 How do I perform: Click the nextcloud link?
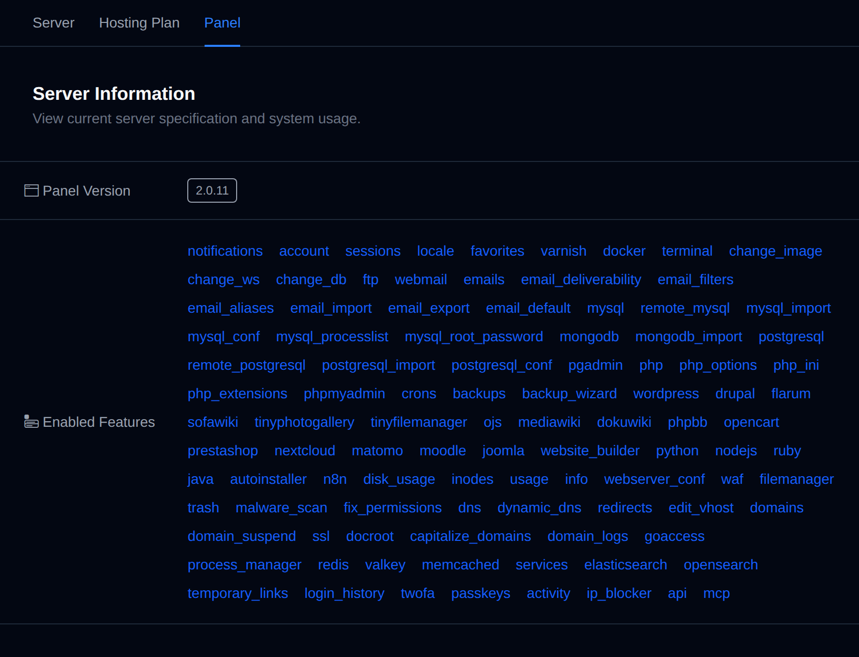pyautogui.click(x=305, y=451)
